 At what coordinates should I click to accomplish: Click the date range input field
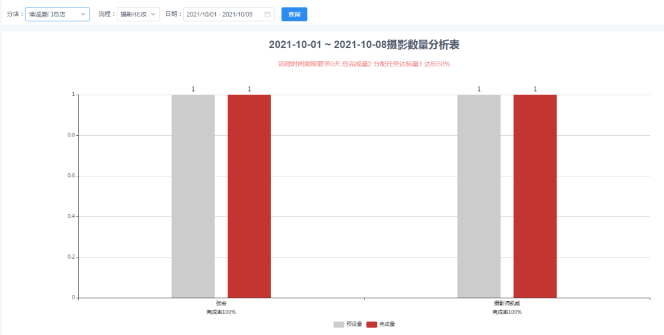229,14
